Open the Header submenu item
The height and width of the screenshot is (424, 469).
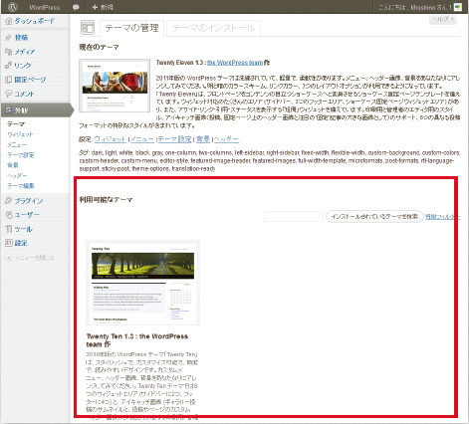coord(17,175)
